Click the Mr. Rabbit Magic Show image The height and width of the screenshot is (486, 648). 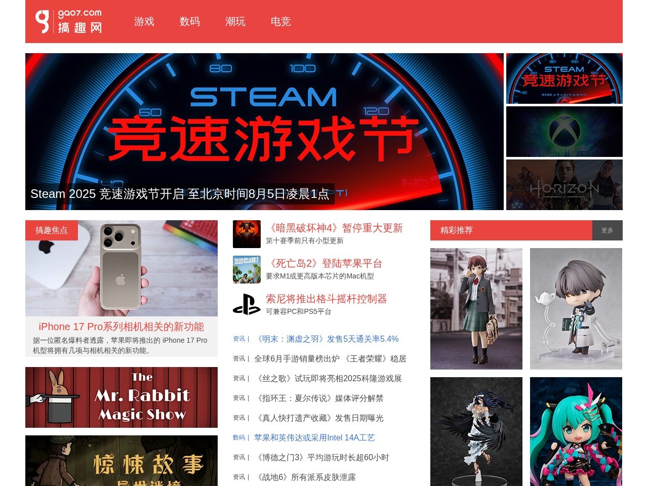coord(121,397)
